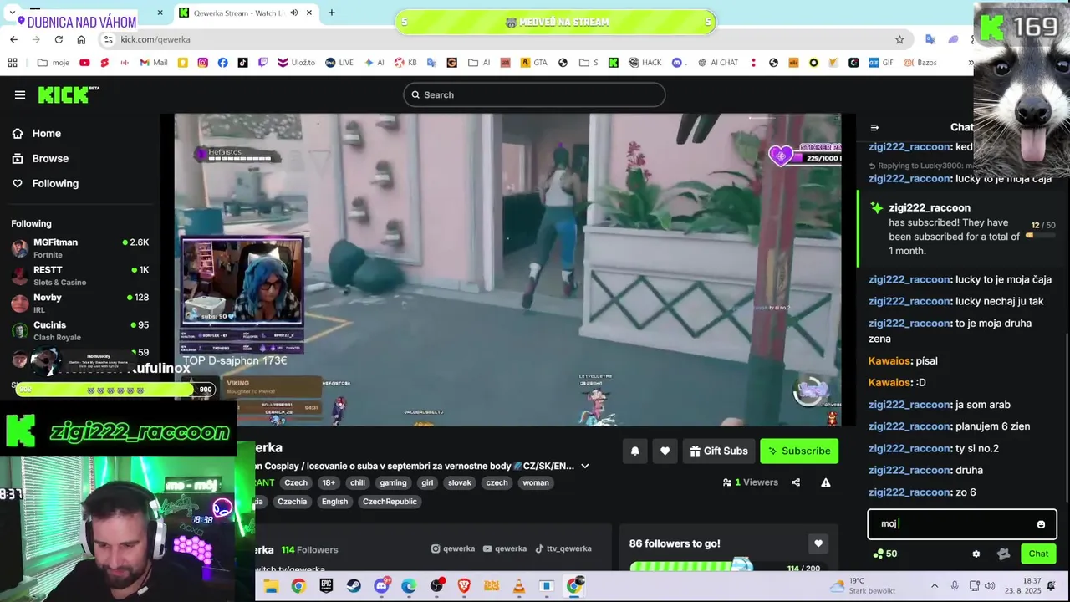Click the English tag

pyautogui.click(x=334, y=502)
